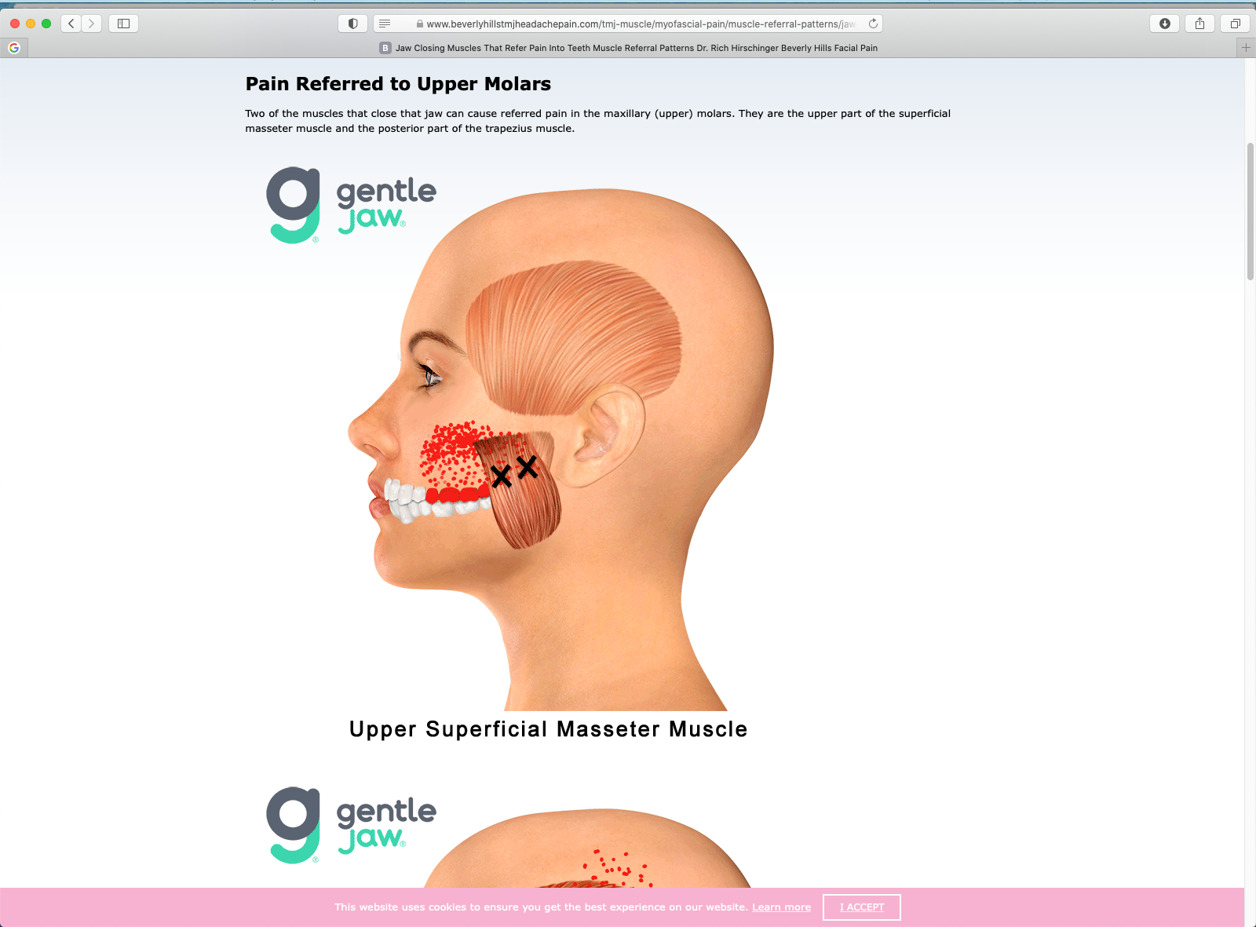1256x927 pixels.
Task: Toggle the Safari sidebar button
Action: 123,24
